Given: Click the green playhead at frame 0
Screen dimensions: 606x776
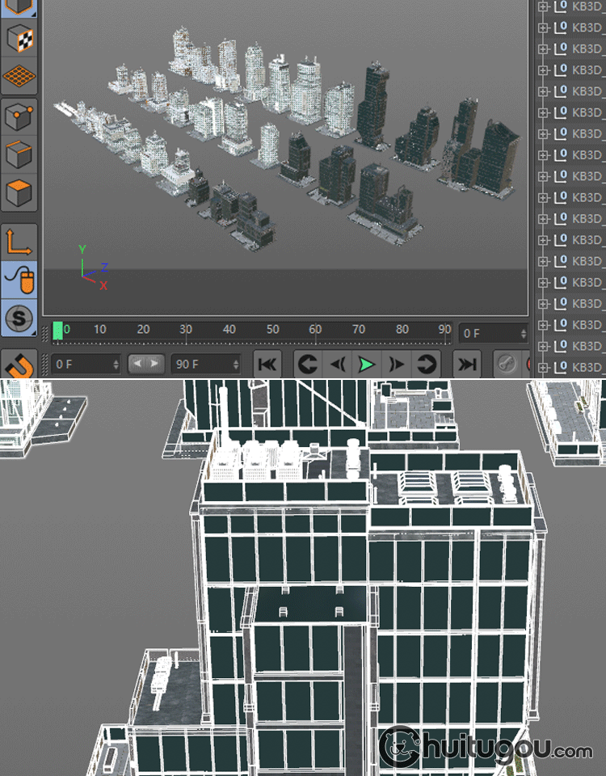Looking at the screenshot, I should coord(57,330).
